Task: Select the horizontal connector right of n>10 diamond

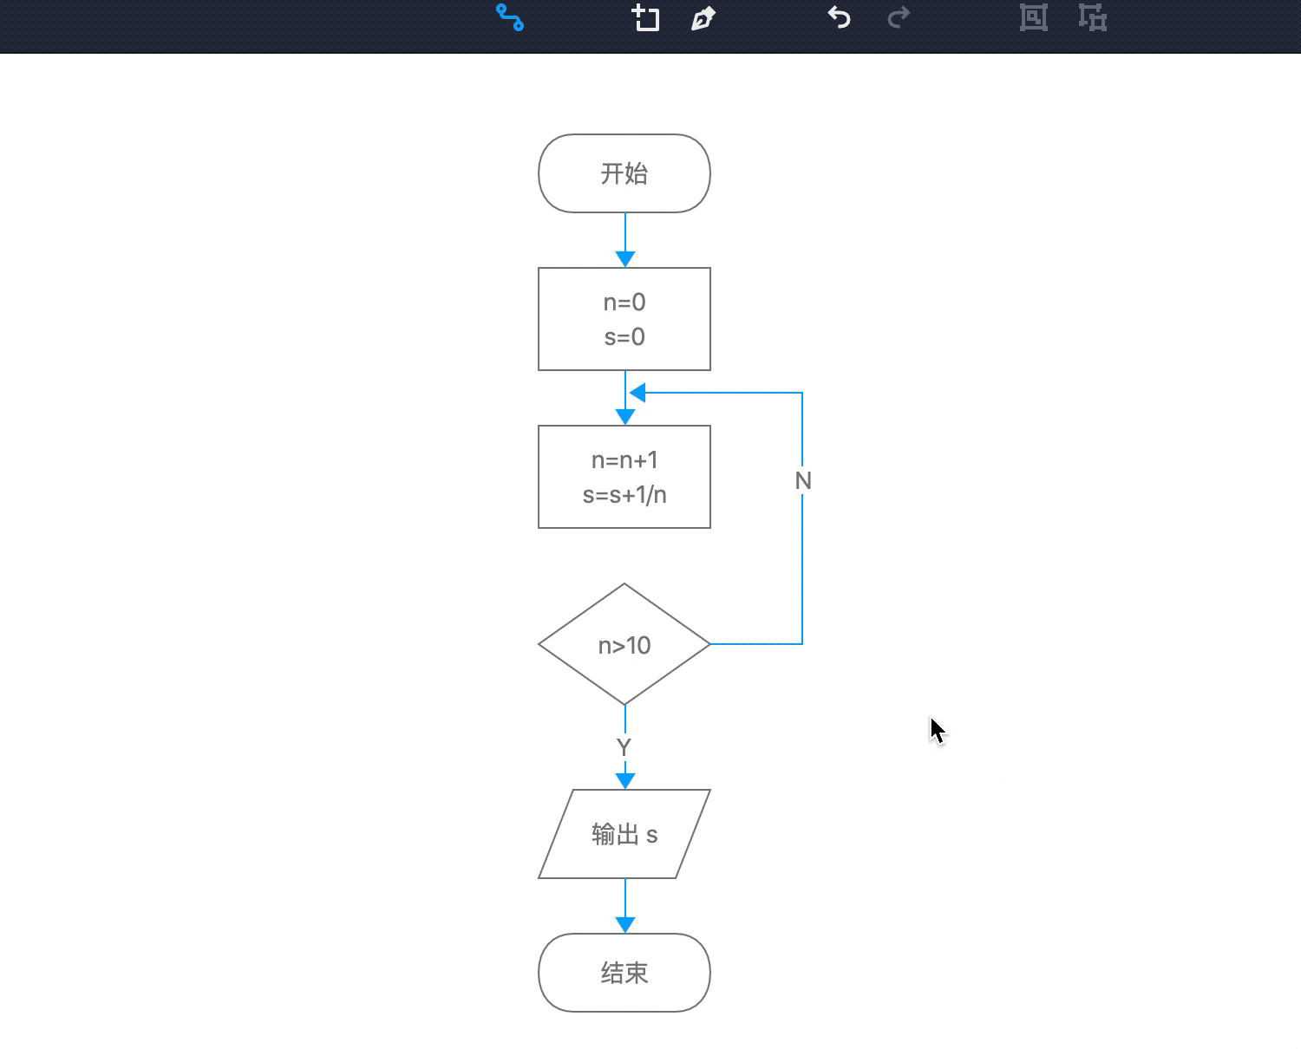Action: tap(755, 644)
